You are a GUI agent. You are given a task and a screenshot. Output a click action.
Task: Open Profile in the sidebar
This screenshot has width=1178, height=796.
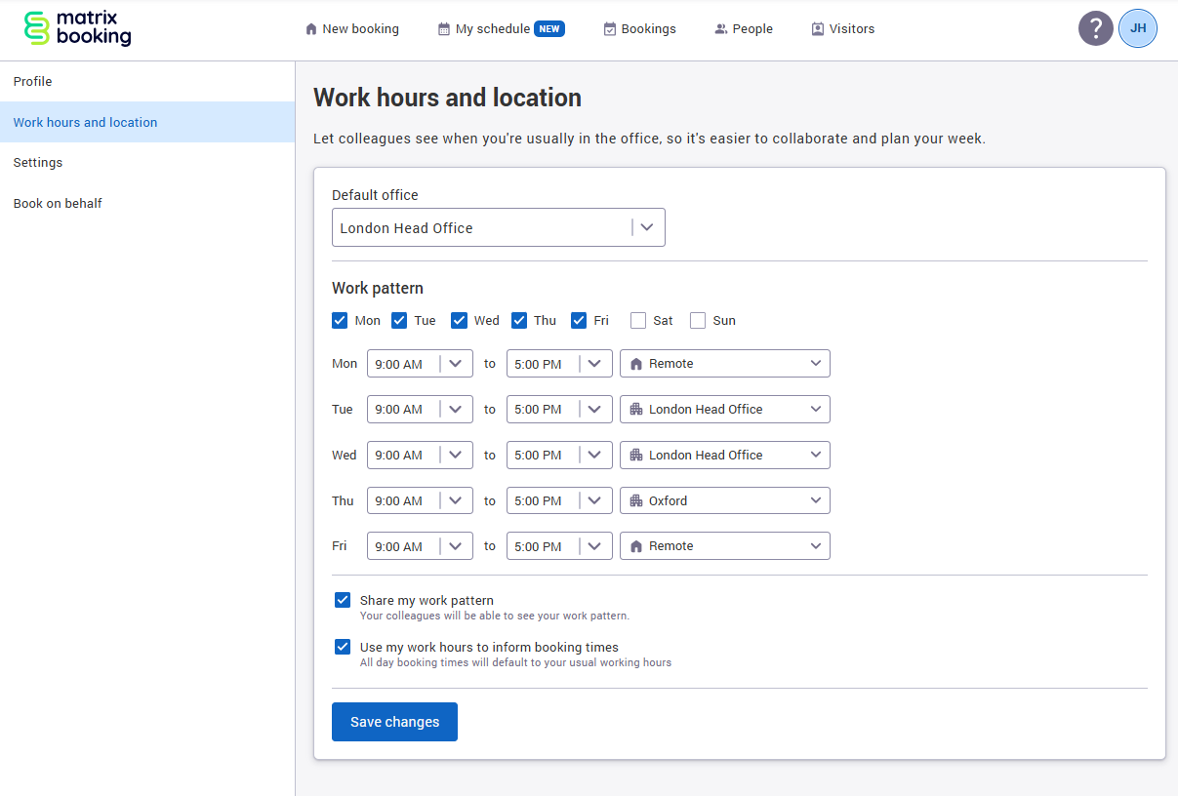(x=147, y=81)
